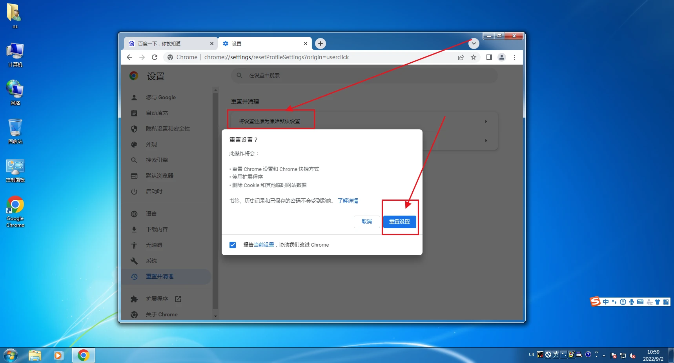Click the 语言 globe icon
Screen dimensions: 674x363
click(x=134, y=214)
